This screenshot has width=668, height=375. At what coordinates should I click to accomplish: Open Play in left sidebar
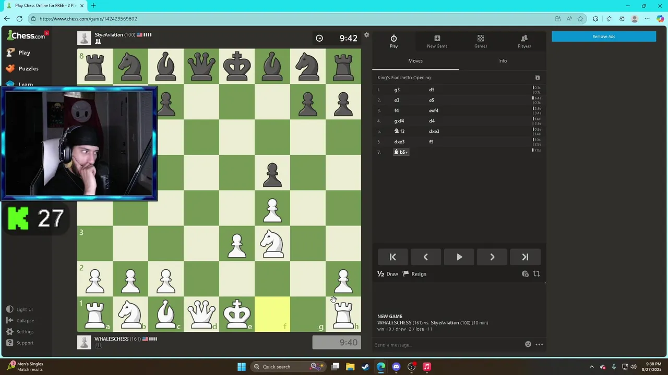coord(19,53)
